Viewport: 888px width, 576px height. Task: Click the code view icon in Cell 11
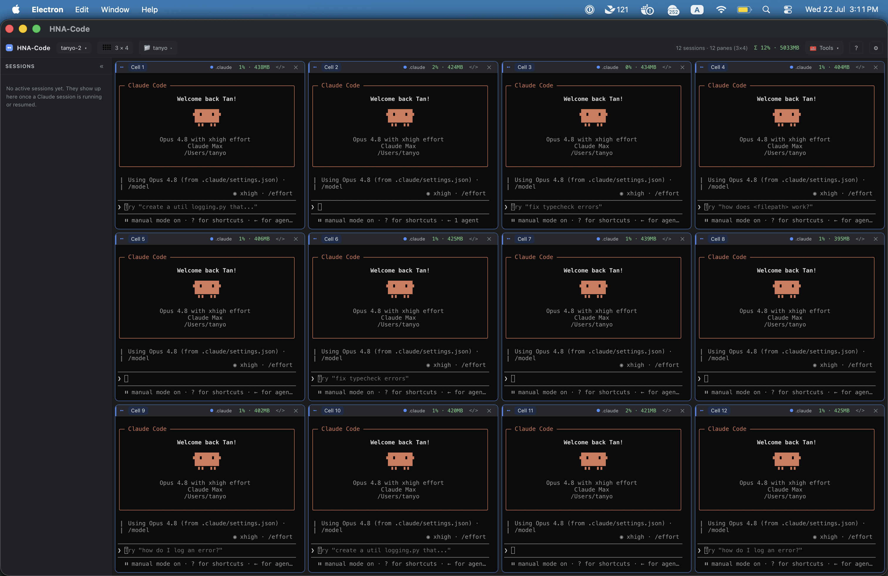[x=666, y=411]
